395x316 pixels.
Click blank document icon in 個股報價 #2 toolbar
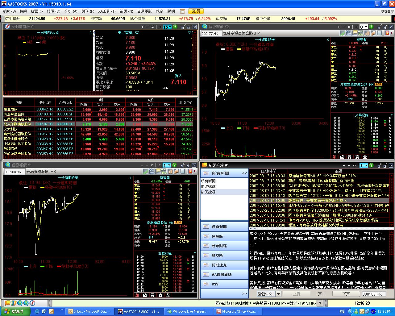[379, 33]
